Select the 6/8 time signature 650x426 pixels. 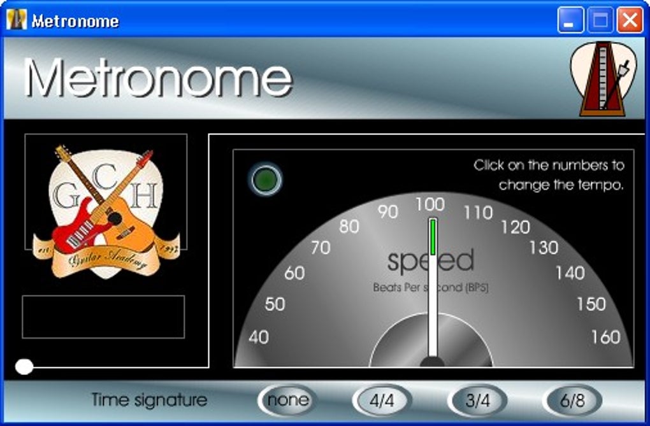[x=572, y=401]
